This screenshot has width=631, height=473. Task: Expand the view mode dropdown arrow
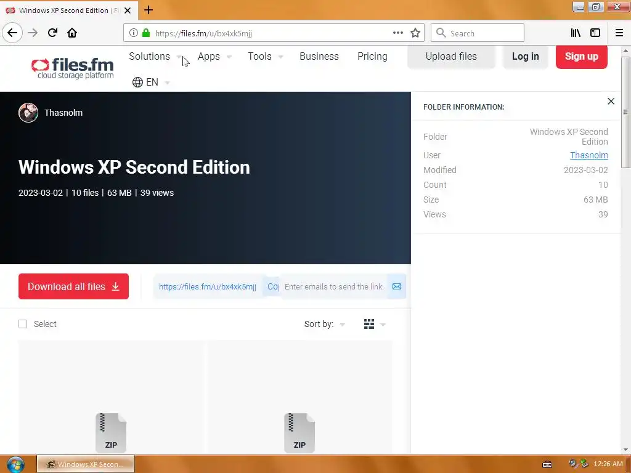click(x=383, y=325)
